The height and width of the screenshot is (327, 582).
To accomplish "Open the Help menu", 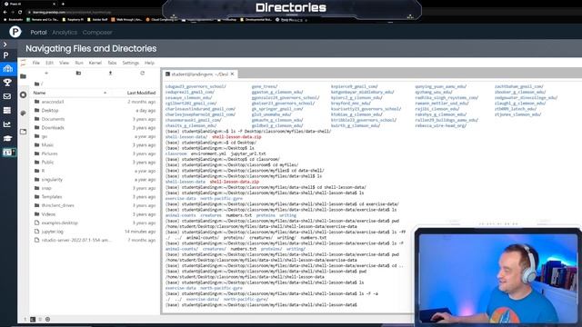I will pos(149,63).
